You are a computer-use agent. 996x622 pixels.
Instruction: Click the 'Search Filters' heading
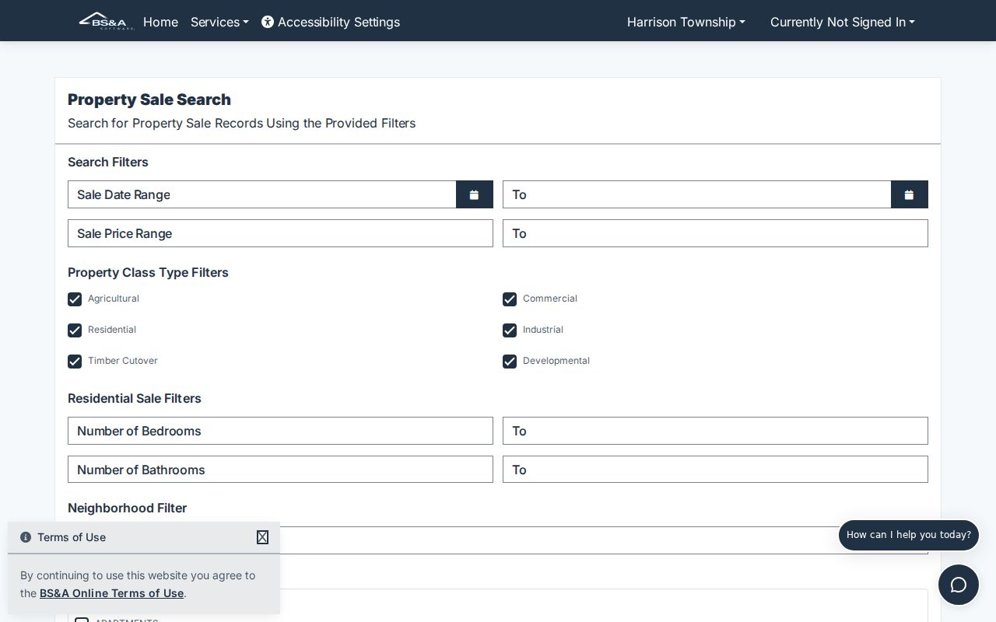[108, 162]
